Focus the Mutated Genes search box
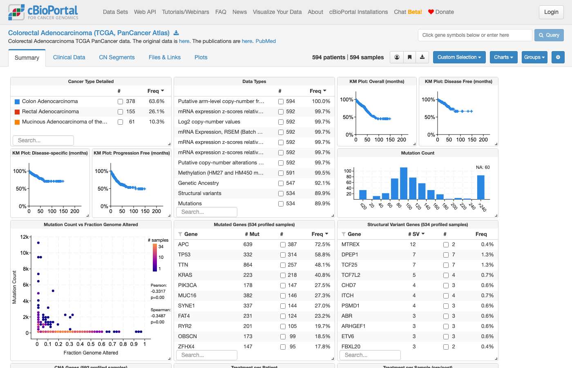The image size is (572, 368). point(207,355)
